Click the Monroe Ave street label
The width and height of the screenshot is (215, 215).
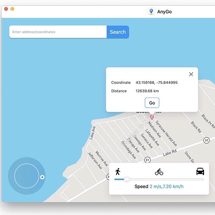coord(102,159)
